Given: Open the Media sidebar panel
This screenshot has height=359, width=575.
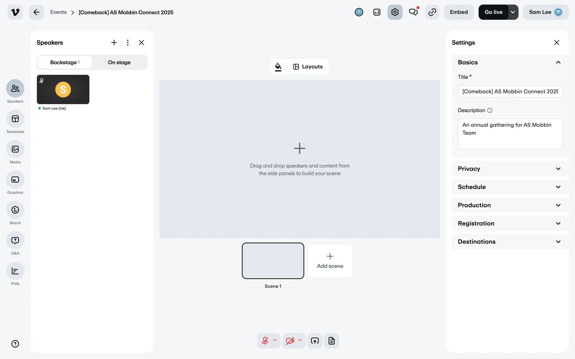Looking at the screenshot, I should [15, 149].
